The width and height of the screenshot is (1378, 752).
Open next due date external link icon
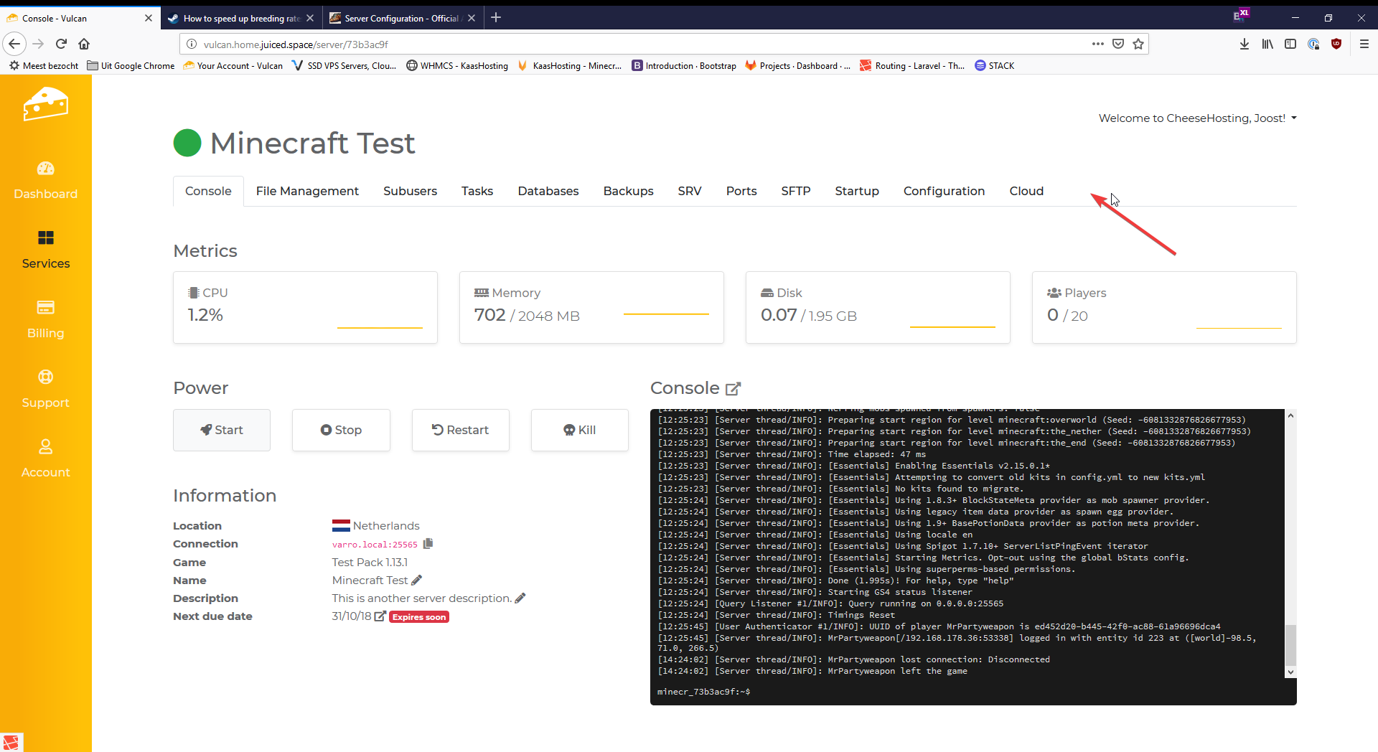click(380, 616)
